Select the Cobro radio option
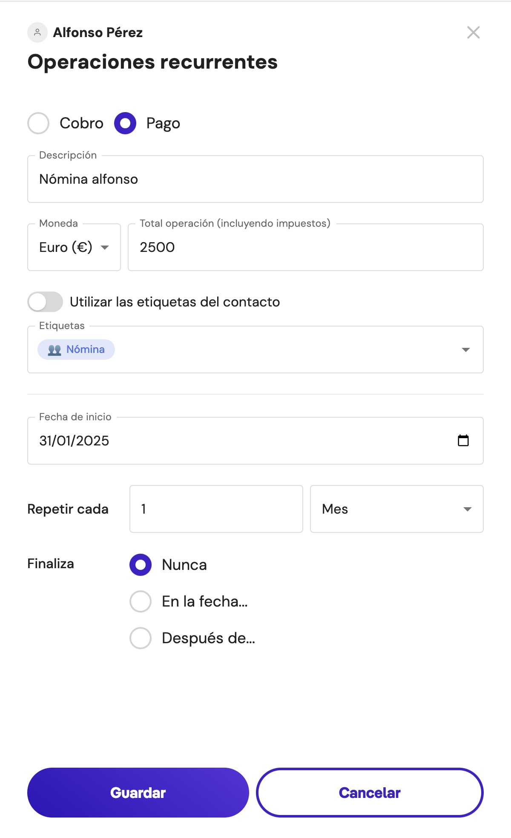 [38, 123]
